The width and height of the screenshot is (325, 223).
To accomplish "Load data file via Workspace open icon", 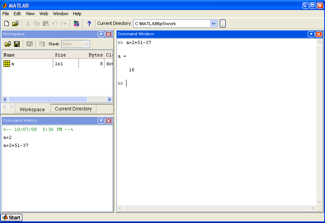I will 8,44.
